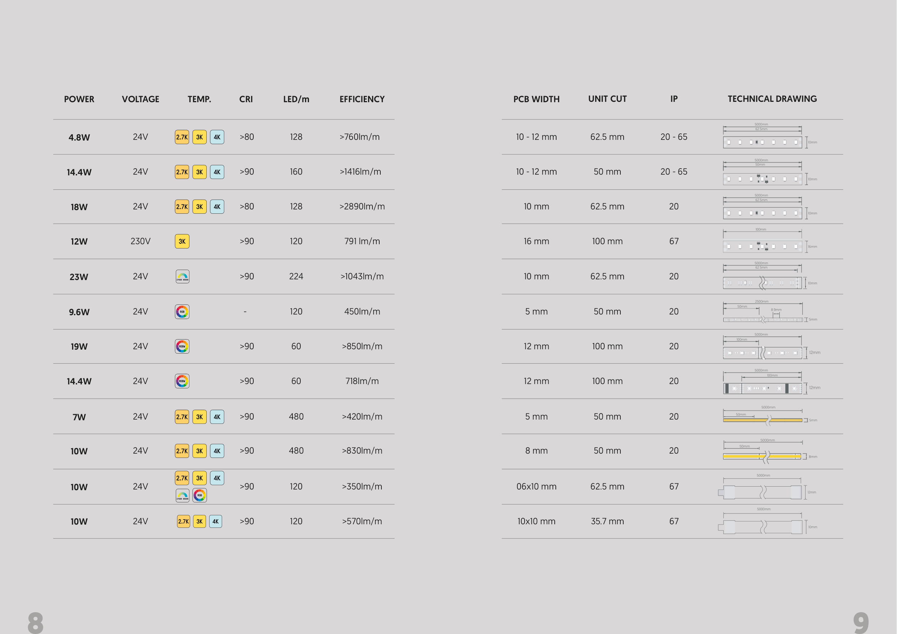897x634 pixels.
Task: Click the RGBW wheel icon in the 19W row
Action: point(182,346)
